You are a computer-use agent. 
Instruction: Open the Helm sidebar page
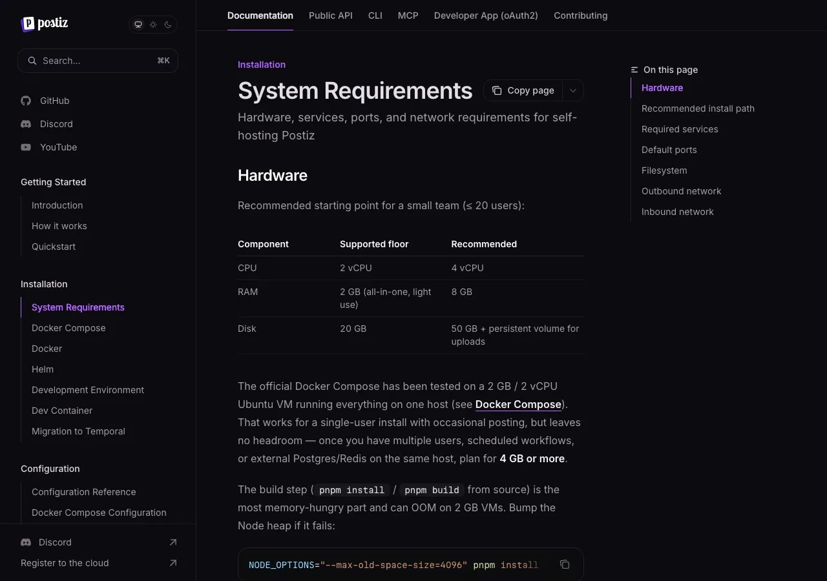(x=43, y=369)
